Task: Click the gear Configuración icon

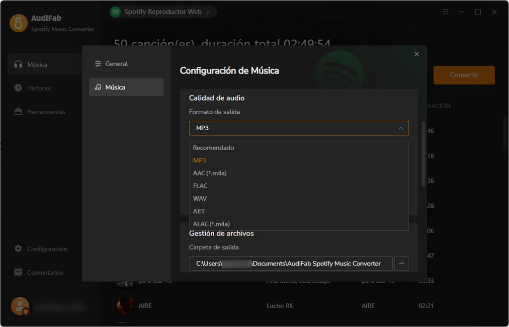Action: 18,249
